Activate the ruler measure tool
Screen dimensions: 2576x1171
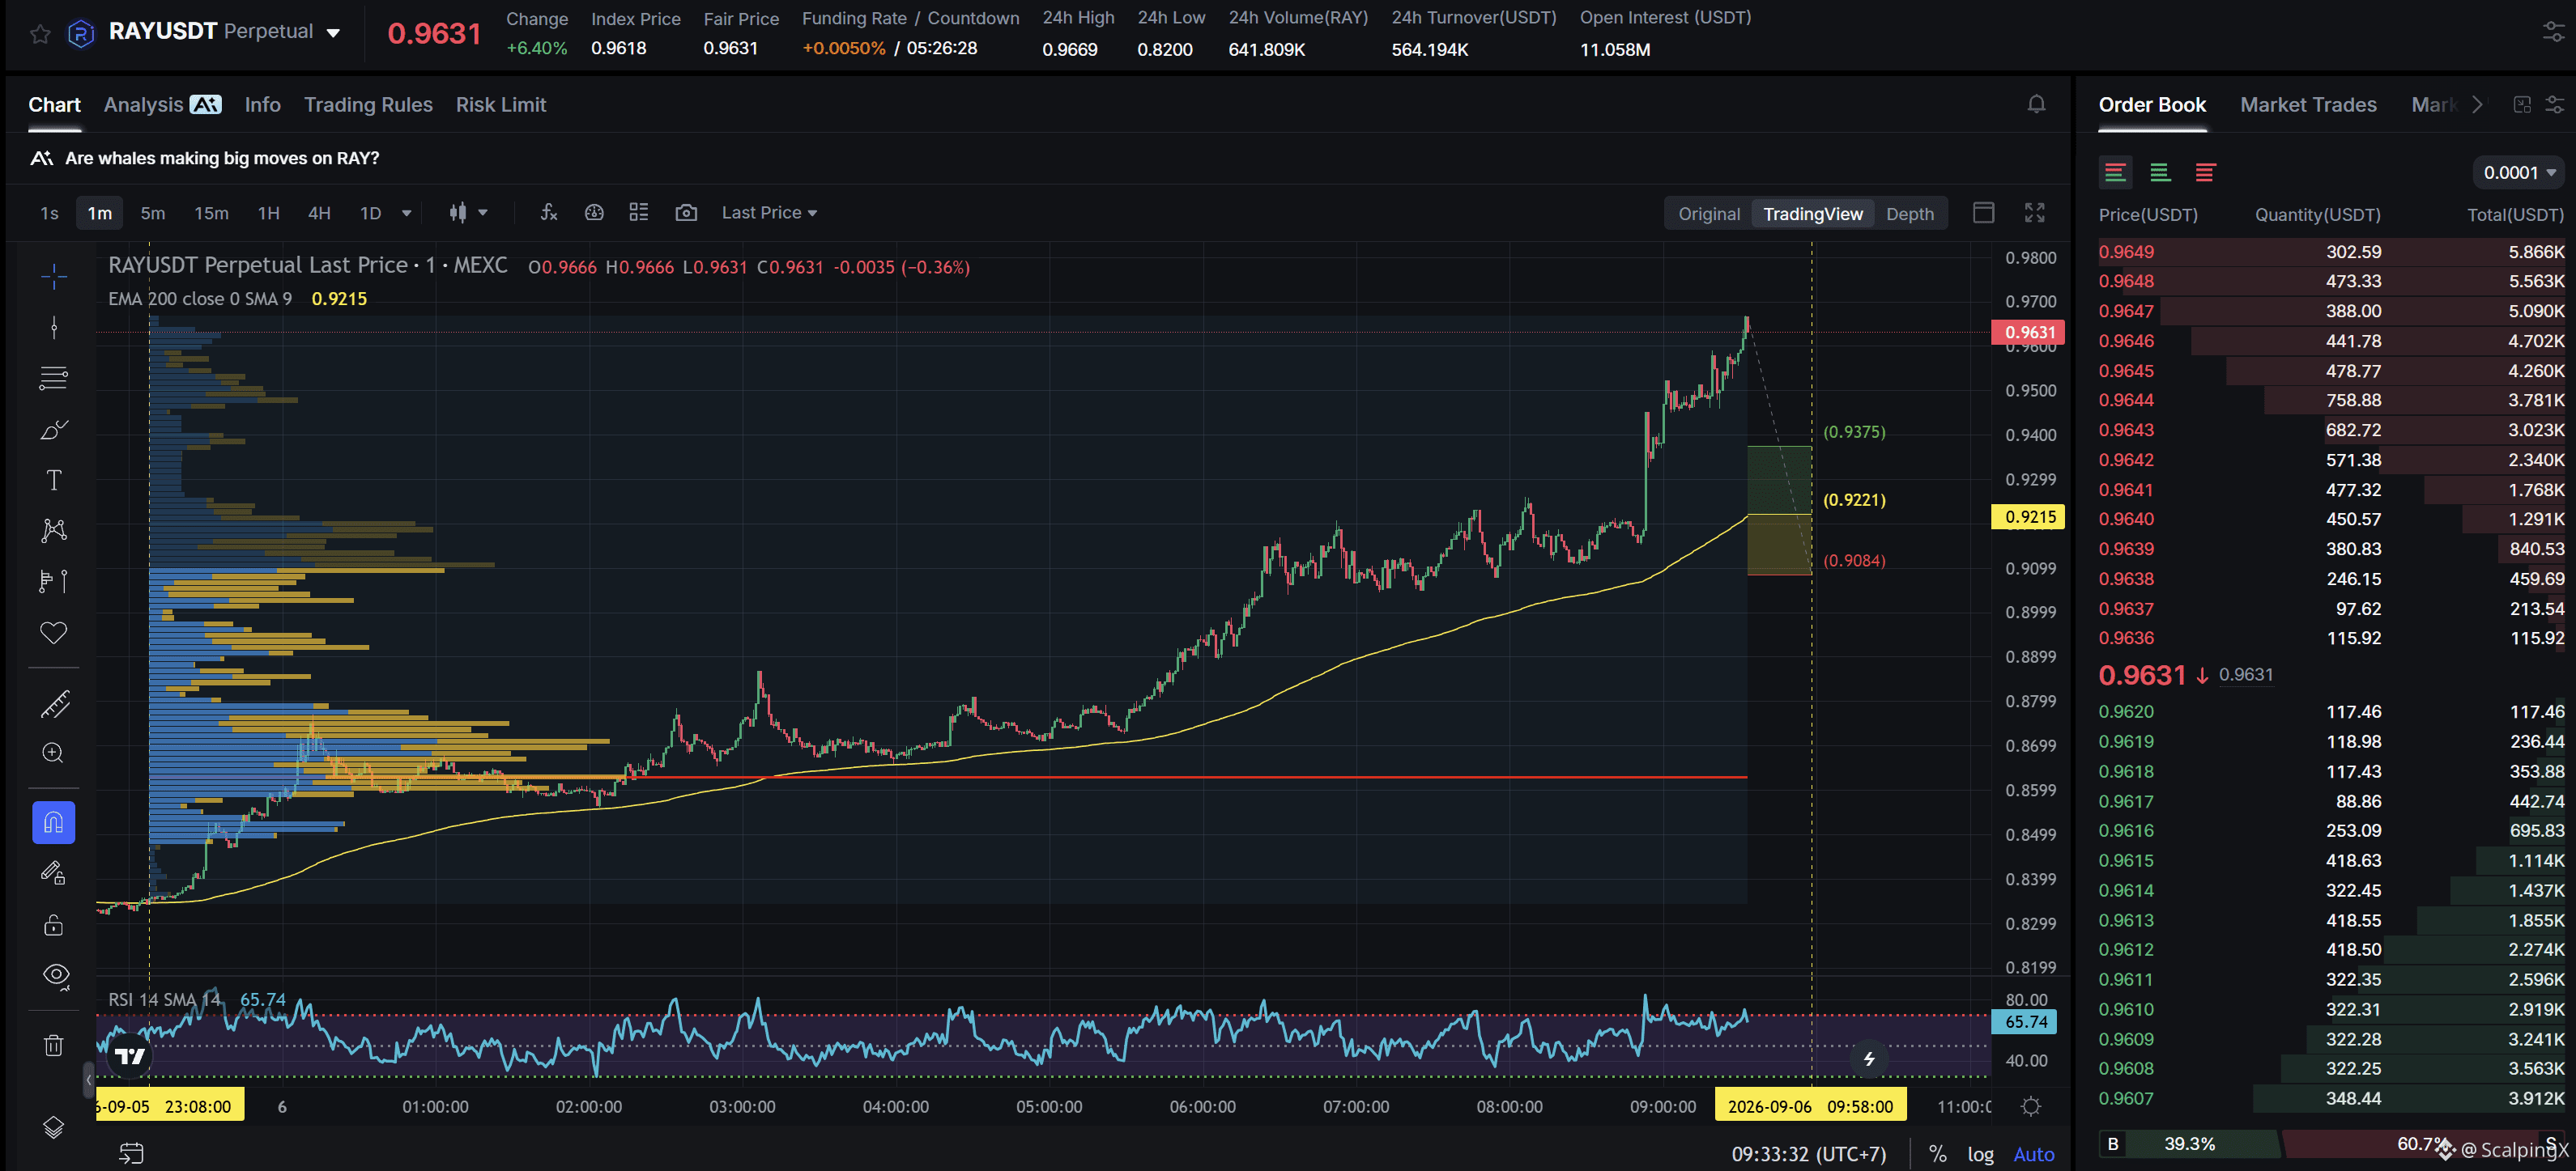pyautogui.click(x=54, y=704)
